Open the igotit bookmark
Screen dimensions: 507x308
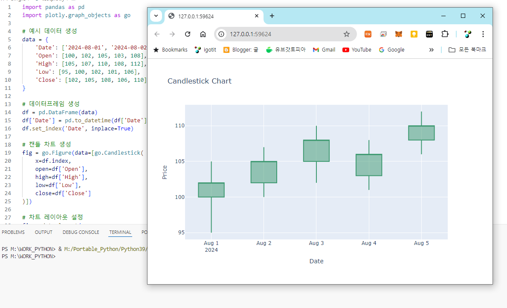206,50
